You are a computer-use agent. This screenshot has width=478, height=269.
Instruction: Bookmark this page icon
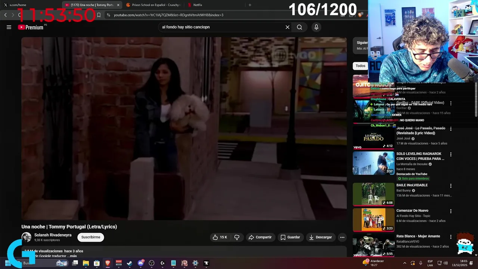(x=99, y=15)
